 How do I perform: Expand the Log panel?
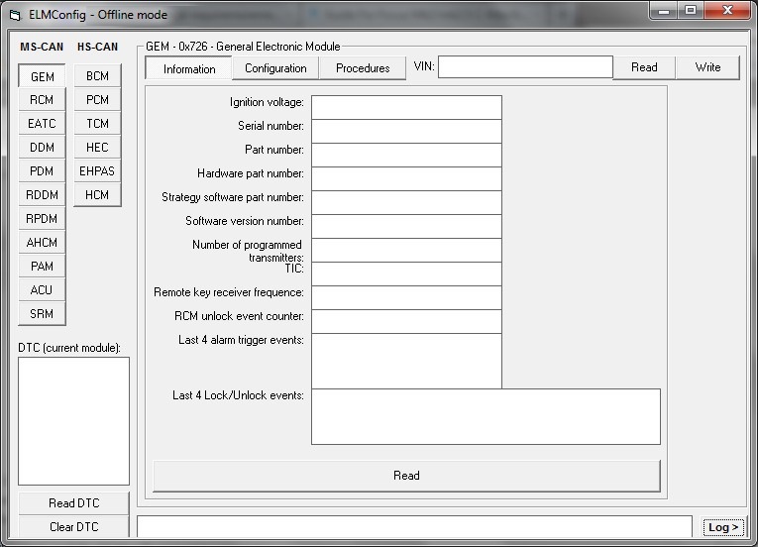(x=723, y=527)
